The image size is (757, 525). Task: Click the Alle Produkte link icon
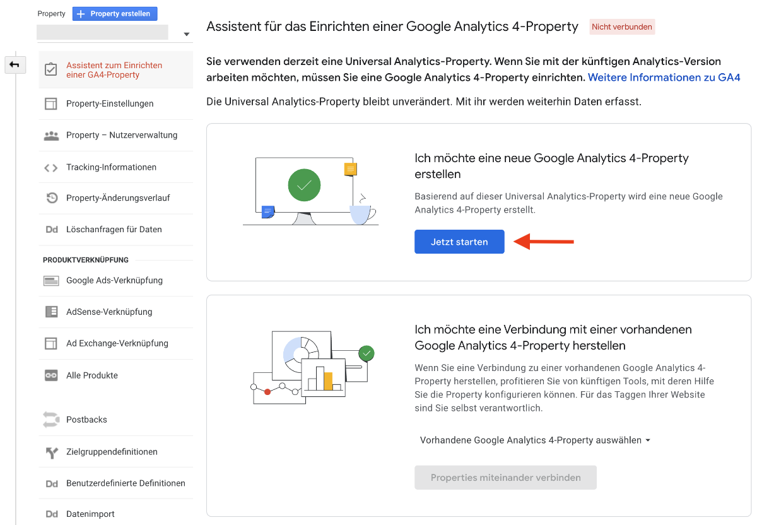point(51,375)
